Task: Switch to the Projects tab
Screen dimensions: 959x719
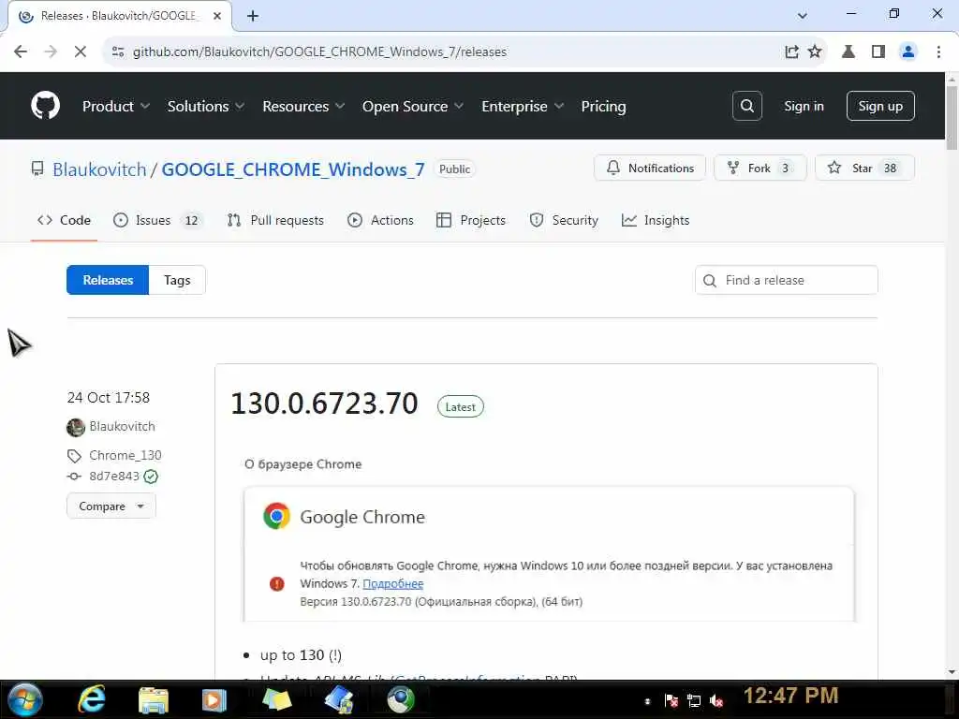Action: pyautogui.click(x=471, y=220)
